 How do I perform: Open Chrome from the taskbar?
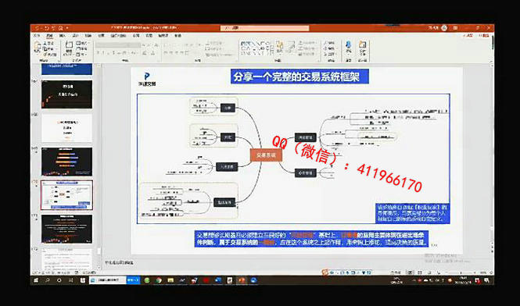[159, 280]
